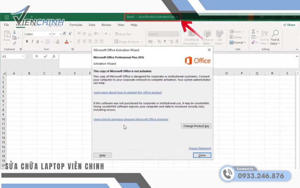This screenshot has width=300, height=188.
Task: Select column B header
Action: tap(29, 73)
